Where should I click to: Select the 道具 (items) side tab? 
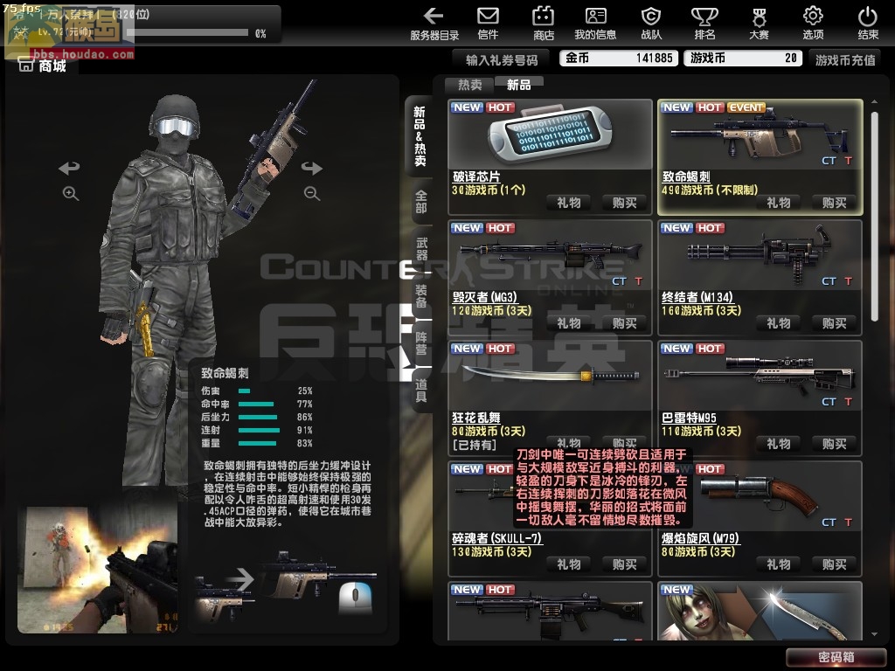[x=421, y=391]
